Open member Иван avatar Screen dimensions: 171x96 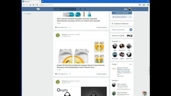tap(115, 46)
